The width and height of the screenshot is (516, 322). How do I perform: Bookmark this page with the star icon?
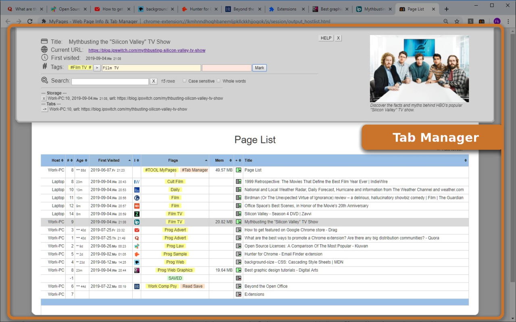point(457,21)
